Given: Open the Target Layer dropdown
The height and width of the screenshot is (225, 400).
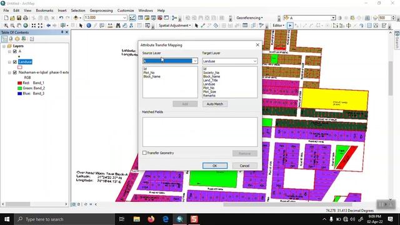Looking at the screenshot, I should click(x=254, y=61).
